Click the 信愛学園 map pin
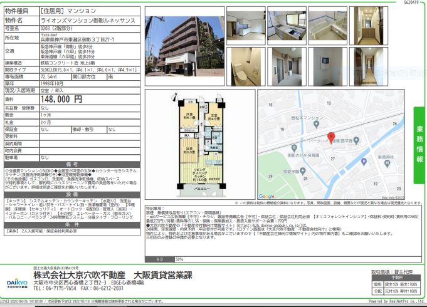Viewport: 427px width, 307px height. 302,171
